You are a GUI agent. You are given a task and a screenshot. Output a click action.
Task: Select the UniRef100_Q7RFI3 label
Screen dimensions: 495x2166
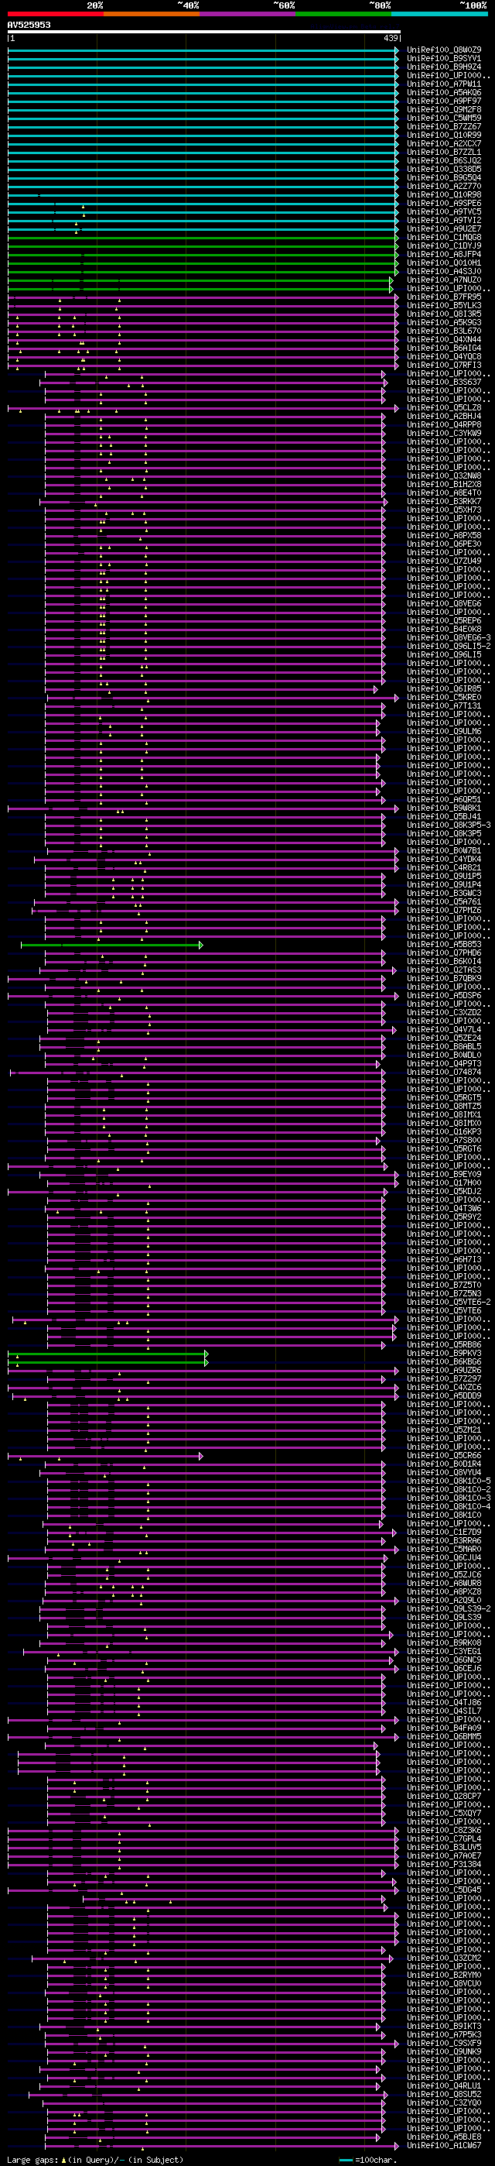click(x=445, y=366)
